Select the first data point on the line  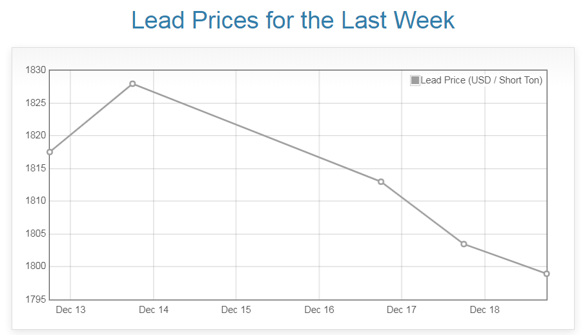(50, 152)
